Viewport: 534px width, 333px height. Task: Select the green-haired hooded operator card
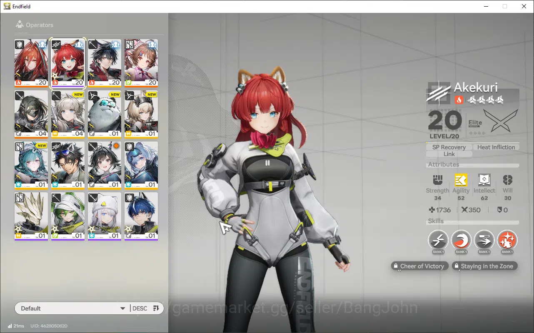click(x=68, y=216)
